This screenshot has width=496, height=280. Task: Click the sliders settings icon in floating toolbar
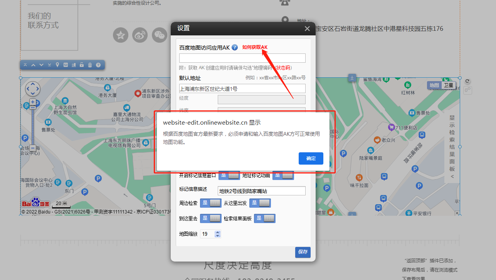click(66, 65)
